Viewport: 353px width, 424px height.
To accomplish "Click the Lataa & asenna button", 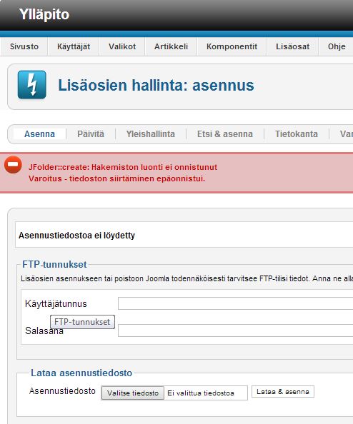I will pos(283,392).
